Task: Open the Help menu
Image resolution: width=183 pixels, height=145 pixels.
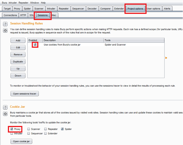Action: tap(43, 3)
